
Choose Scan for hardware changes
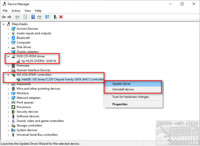[133, 97]
